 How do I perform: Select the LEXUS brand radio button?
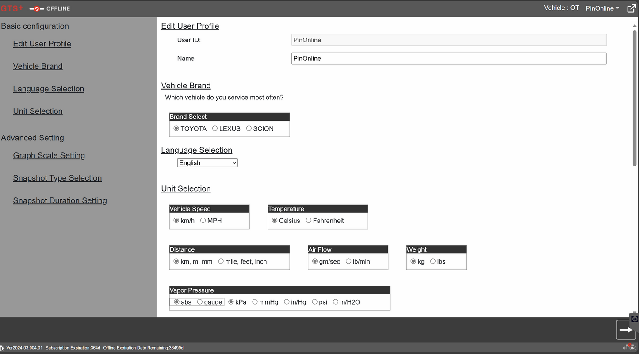click(x=215, y=128)
